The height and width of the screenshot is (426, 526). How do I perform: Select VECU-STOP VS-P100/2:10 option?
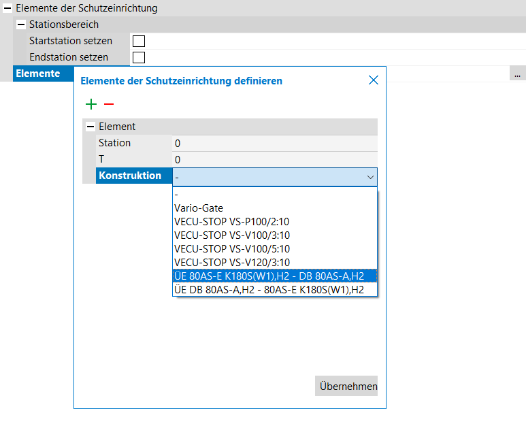click(x=232, y=222)
